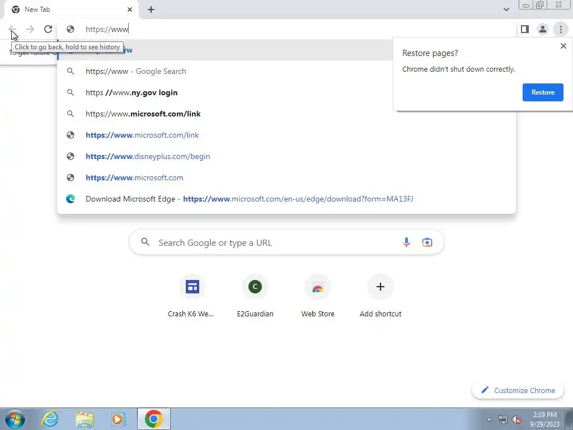Click Customize Chrome button
The width and height of the screenshot is (573, 430).
(518, 390)
